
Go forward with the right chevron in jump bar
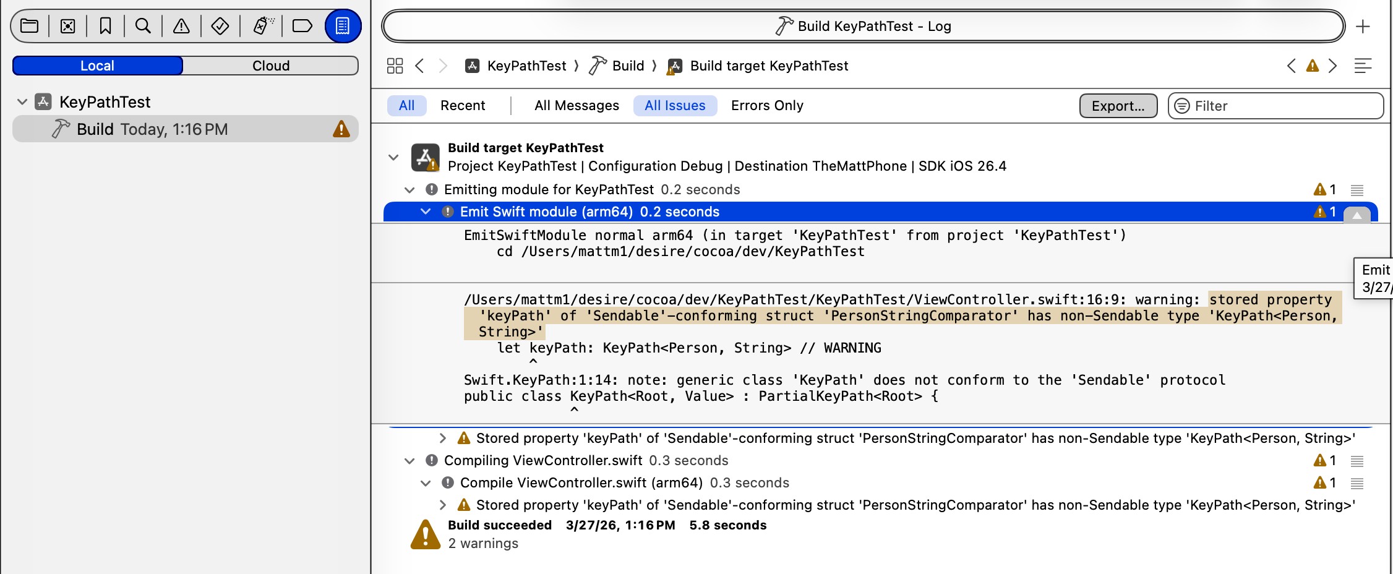pyautogui.click(x=443, y=66)
